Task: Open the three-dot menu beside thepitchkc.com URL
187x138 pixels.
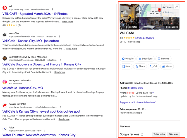Action: (x=60, y=107)
